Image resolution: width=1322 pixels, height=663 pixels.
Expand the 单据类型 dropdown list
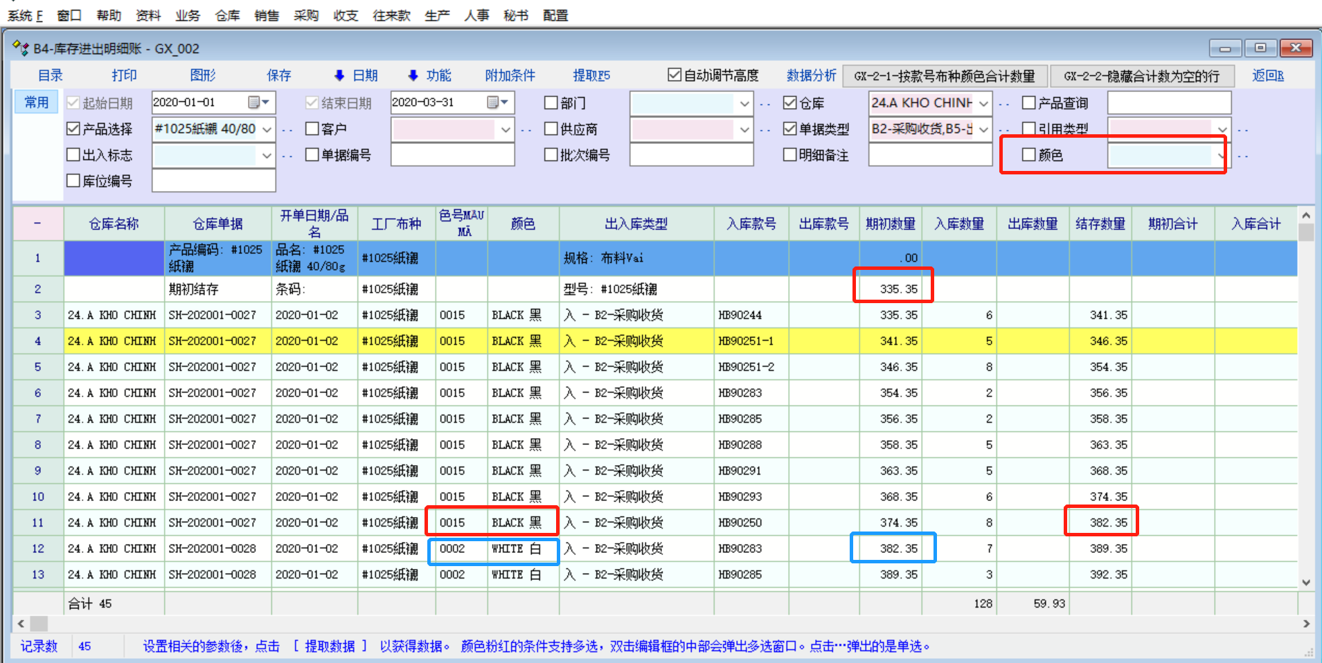point(983,129)
